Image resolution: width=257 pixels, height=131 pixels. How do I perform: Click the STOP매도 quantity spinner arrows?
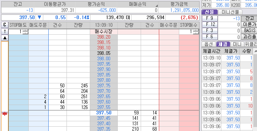tap(25, 32)
